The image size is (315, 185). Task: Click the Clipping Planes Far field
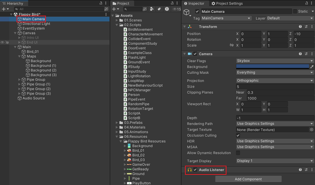[280, 98]
